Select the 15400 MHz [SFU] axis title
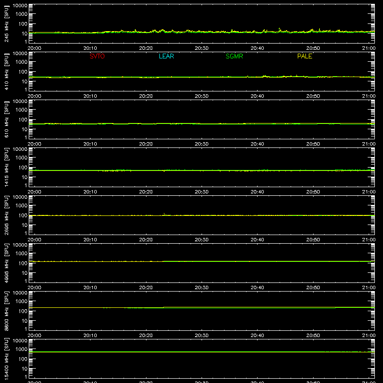This screenshot has height=383, width=383. coord(6,359)
